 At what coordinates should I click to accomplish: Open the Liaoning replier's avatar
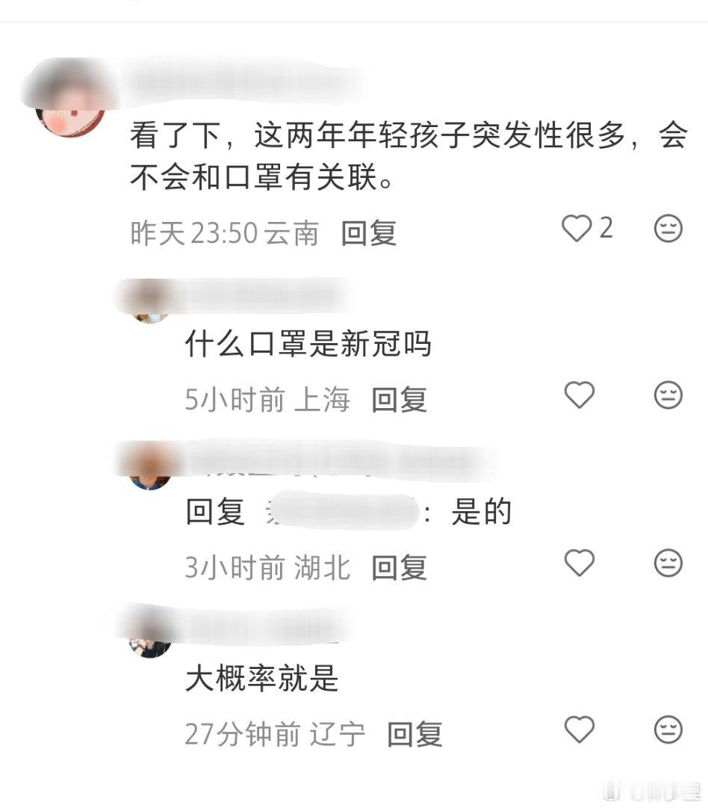pos(150,637)
